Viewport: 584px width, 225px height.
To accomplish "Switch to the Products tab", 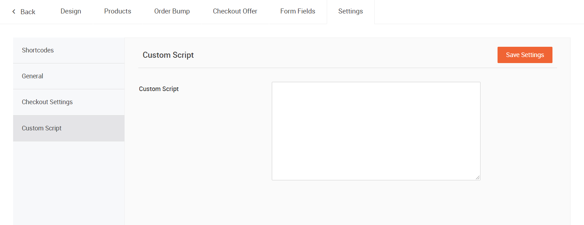I will (x=117, y=11).
